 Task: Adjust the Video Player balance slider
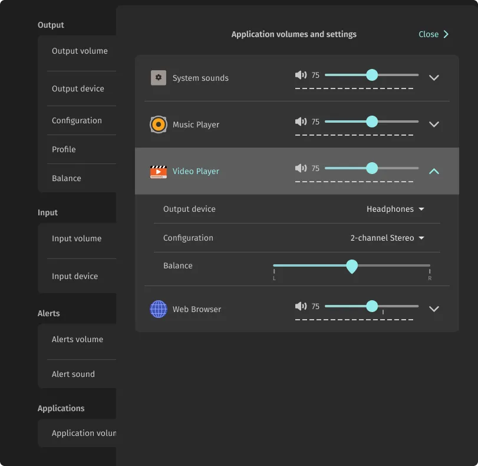tap(352, 267)
